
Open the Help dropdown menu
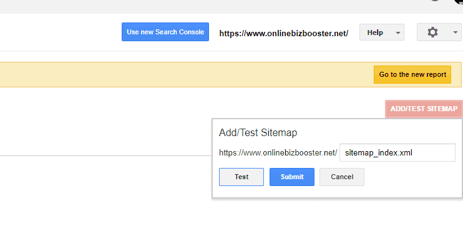[x=381, y=32]
